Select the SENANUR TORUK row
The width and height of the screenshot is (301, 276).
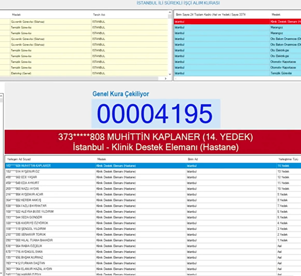[153, 235]
